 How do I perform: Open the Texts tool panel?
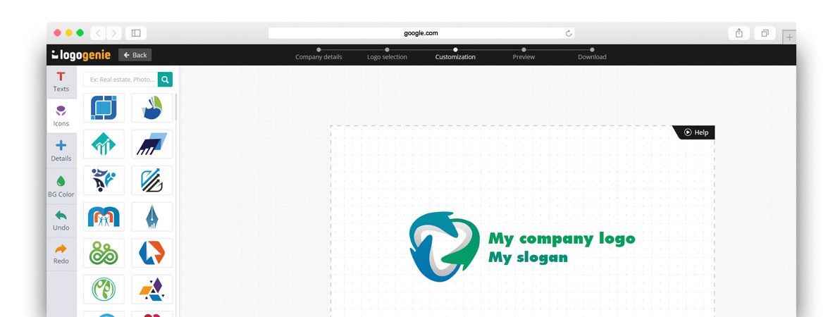click(61, 82)
